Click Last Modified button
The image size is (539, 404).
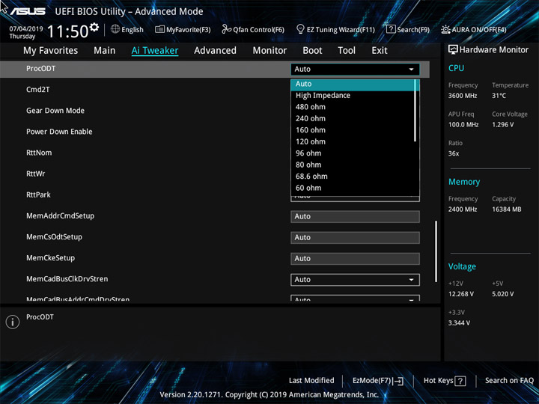[311, 381]
